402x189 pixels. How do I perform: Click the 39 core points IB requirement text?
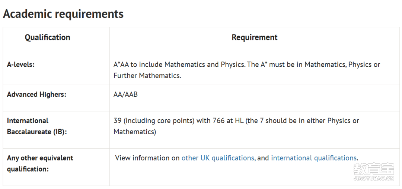tap(236, 126)
